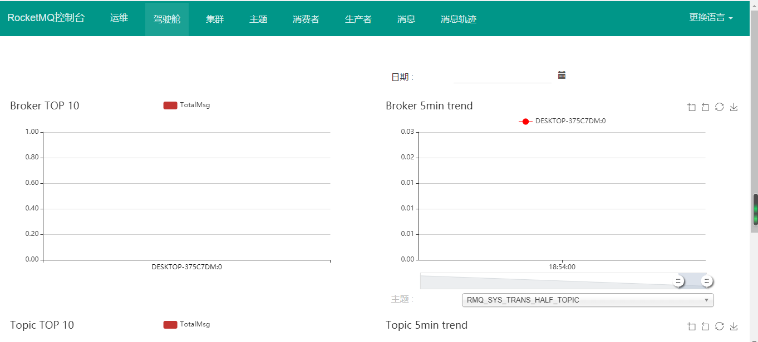Open the 消息轨迹 message trace page
Screen dimensions: 758x342
click(458, 19)
